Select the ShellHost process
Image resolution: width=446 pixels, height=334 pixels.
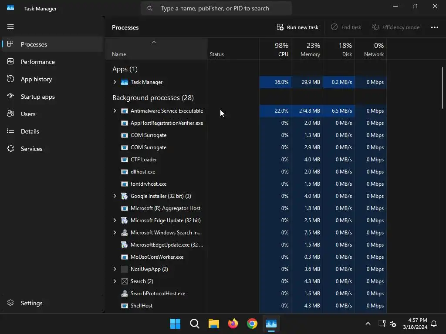tap(246, 306)
